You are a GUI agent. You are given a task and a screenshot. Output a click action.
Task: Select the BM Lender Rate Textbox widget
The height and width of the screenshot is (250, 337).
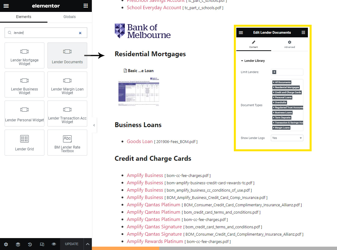pos(67,142)
